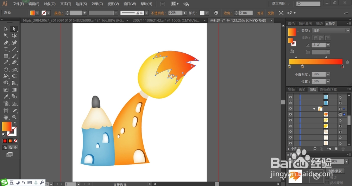Switch to the 颜色参考 panel tab

(305, 24)
